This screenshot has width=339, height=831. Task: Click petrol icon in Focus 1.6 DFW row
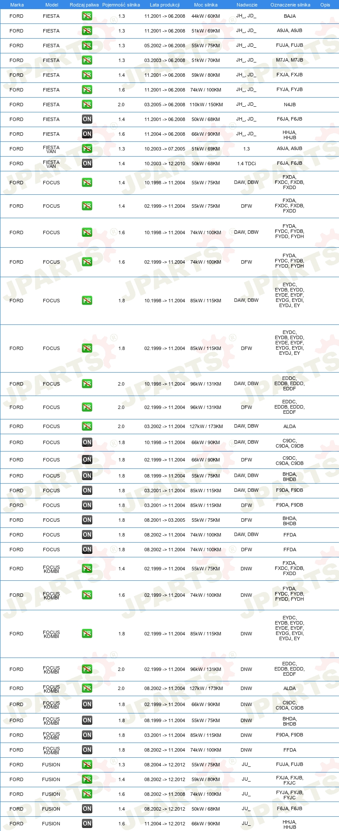[87, 262]
